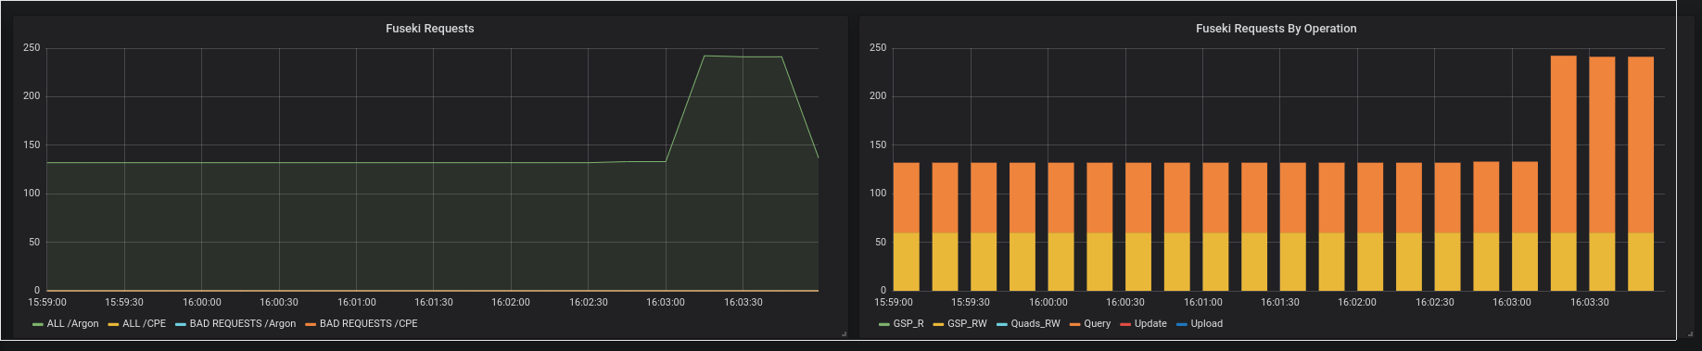Toggle the BAD REQUESTS /CPE legend series
The width and height of the screenshot is (1702, 351).
pyautogui.click(x=369, y=324)
